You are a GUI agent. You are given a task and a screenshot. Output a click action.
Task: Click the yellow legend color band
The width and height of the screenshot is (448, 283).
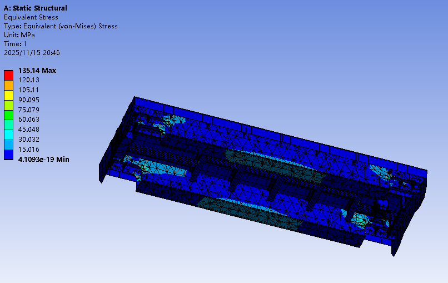(8, 95)
